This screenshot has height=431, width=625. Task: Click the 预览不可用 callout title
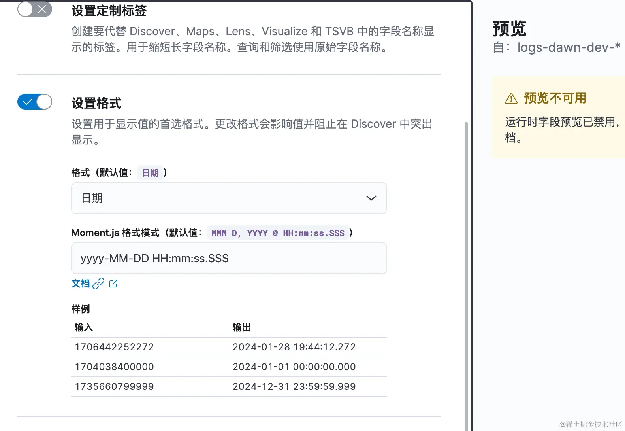tap(555, 98)
